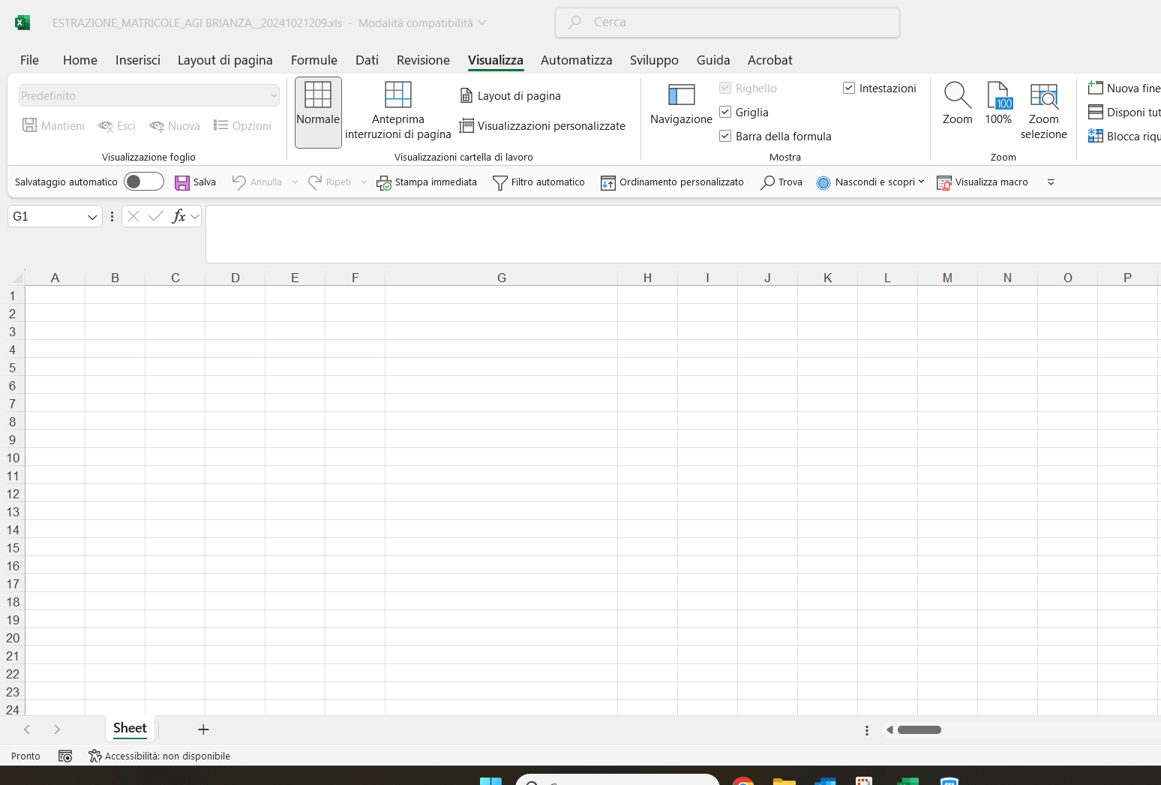Select the Normale view icon
Viewport: 1161px width, 785px height.
click(318, 95)
